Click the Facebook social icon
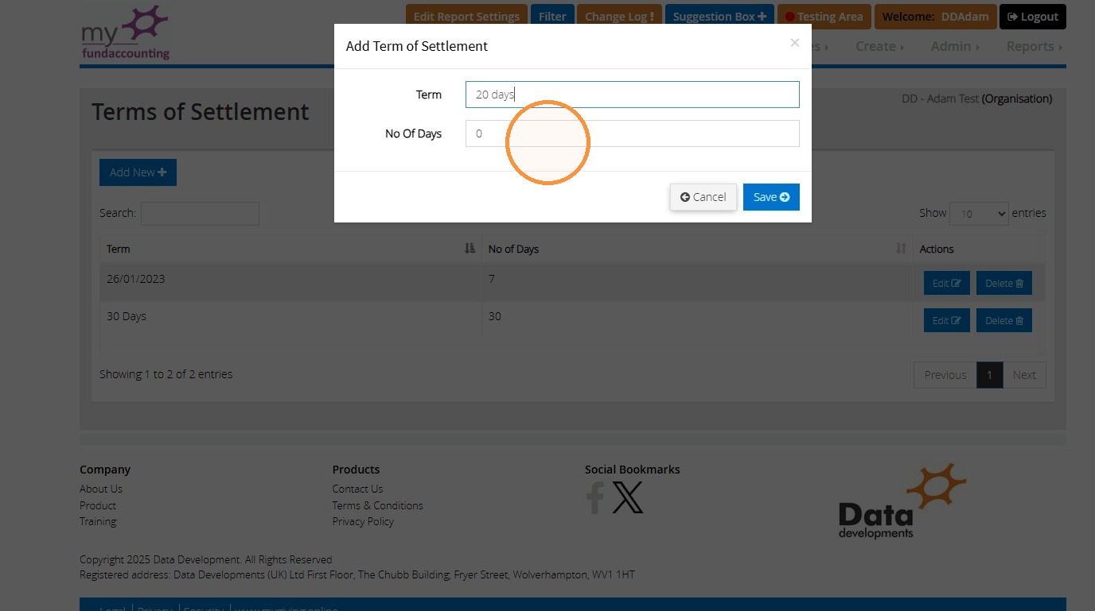The width and height of the screenshot is (1095, 611). pyautogui.click(x=595, y=497)
